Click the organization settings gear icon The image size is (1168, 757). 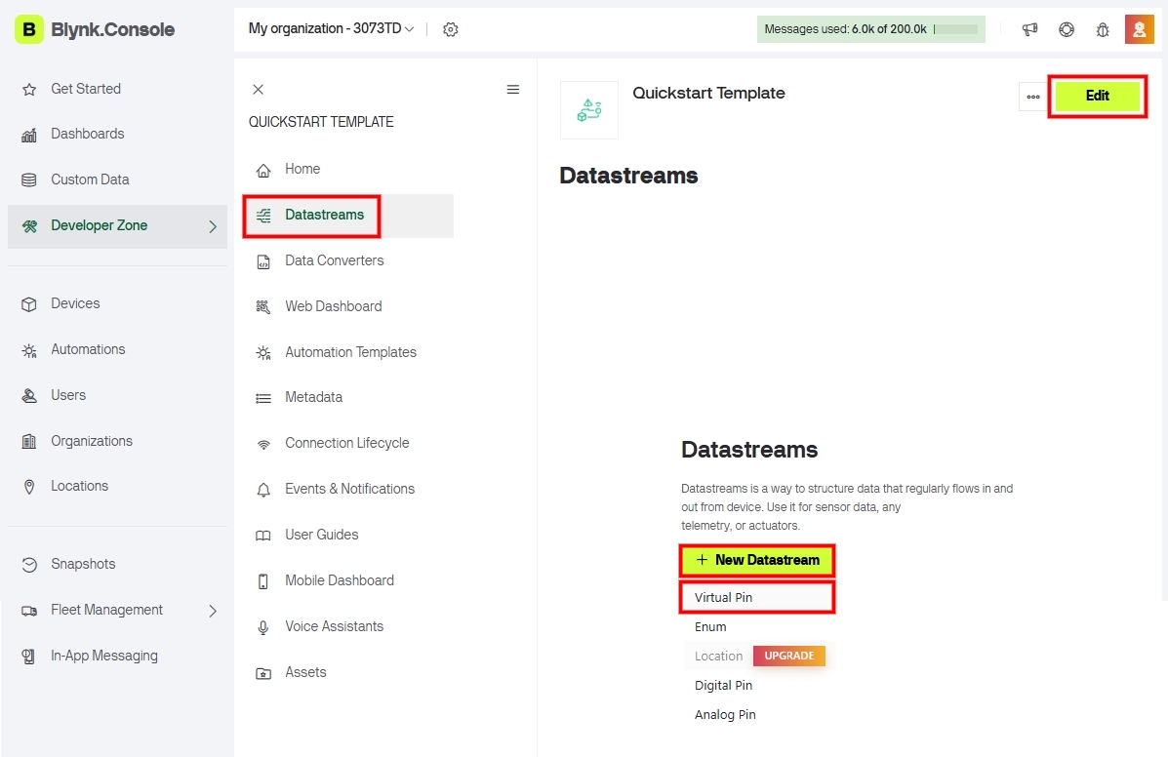(450, 29)
